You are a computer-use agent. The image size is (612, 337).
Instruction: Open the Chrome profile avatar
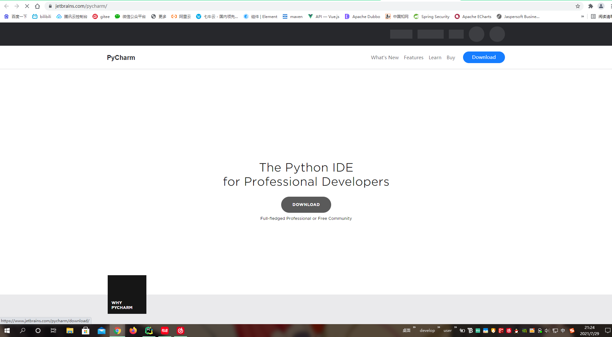601,6
